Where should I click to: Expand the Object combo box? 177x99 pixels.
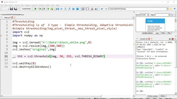pyautogui.click(x=169, y=15)
